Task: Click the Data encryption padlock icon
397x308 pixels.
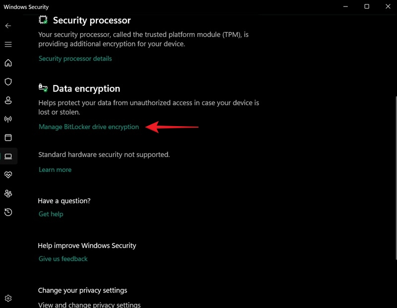Action: [x=42, y=87]
